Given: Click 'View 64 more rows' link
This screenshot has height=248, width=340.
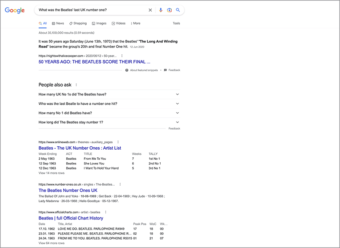Looking at the screenshot, I should coord(51,243).
